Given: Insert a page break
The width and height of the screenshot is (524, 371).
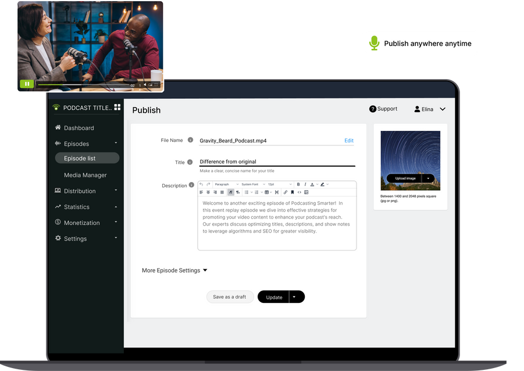Looking at the screenshot, I should [277, 192].
